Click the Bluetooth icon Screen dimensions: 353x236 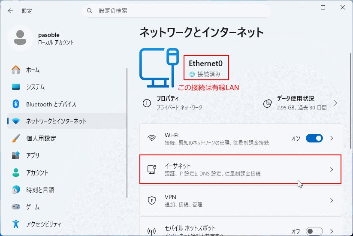pyautogui.click(x=16, y=104)
